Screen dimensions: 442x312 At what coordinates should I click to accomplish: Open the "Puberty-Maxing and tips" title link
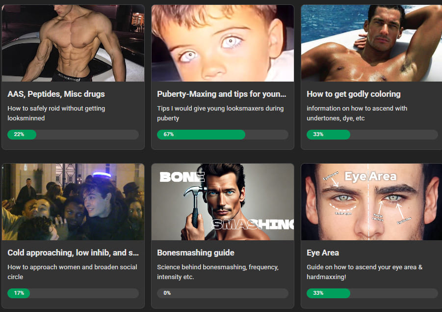tap(221, 94)
